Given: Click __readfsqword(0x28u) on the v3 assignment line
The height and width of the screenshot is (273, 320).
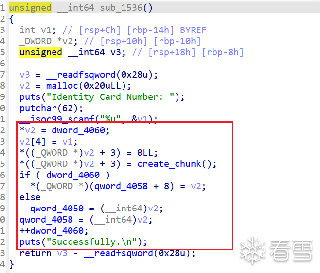Looking at the screenshot, I should pos(99,75).
